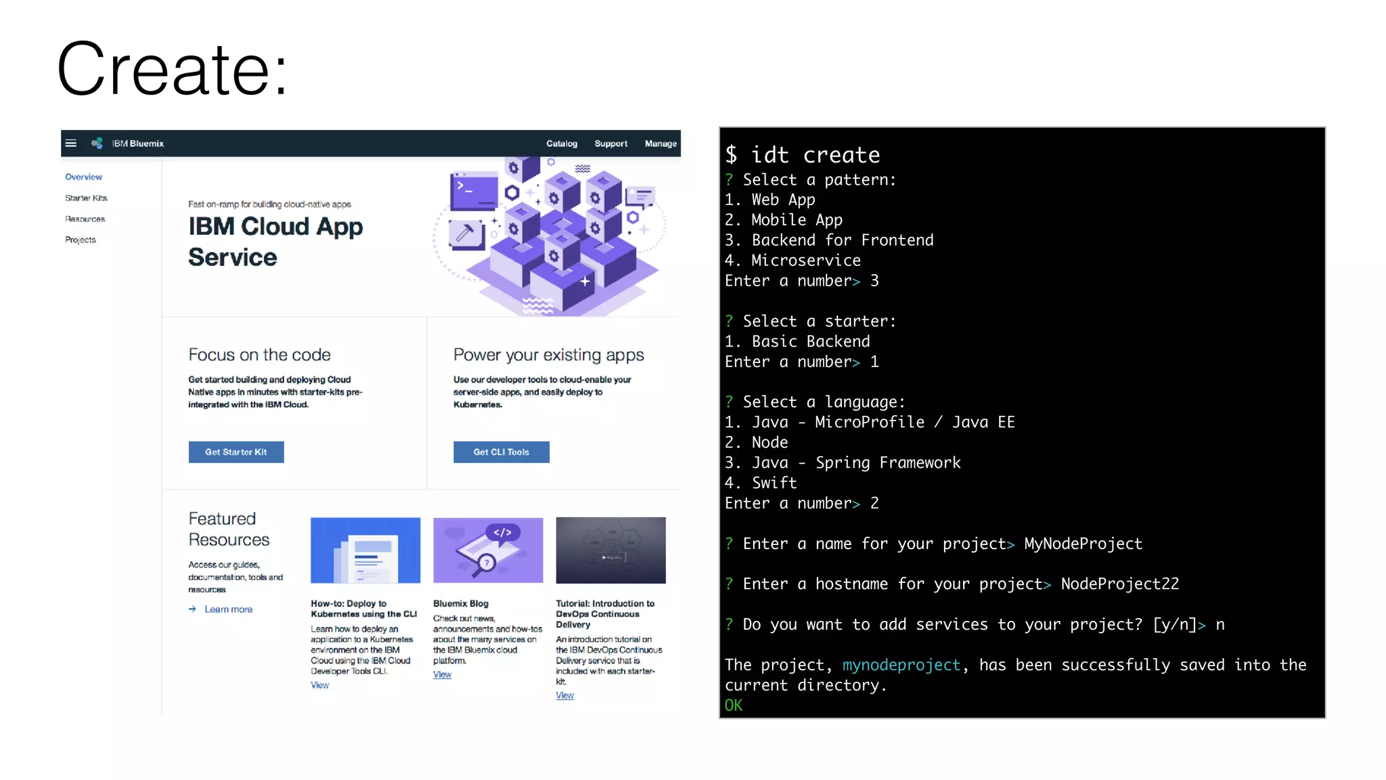Click '2. Mobile App' terminal line
The width and height of the screenshot is (1386, 780).
pos(783,220)
